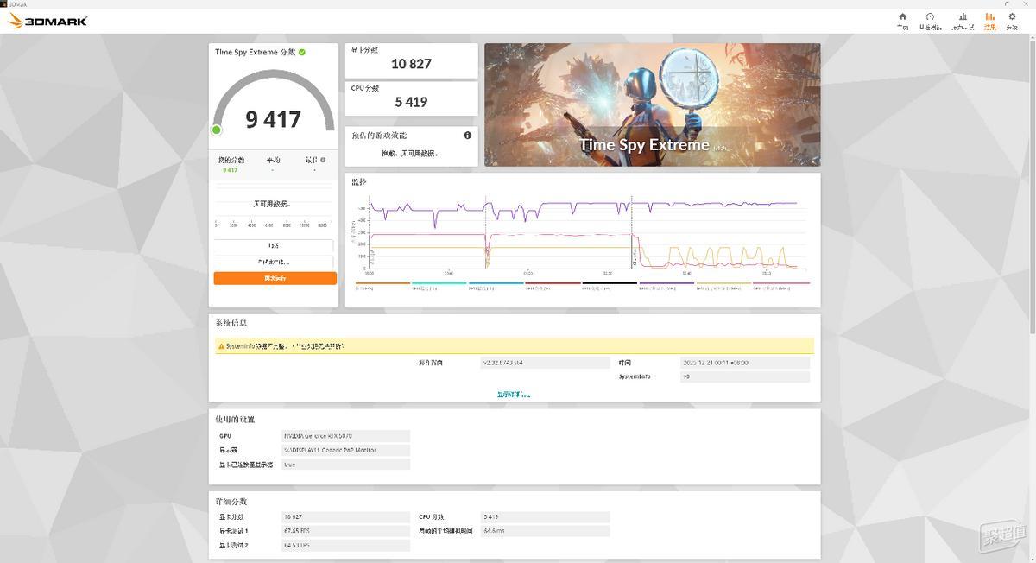Click the orange 再次运行 rerun button
Viewport: 1036px width, 563px height.
[274, 278]
